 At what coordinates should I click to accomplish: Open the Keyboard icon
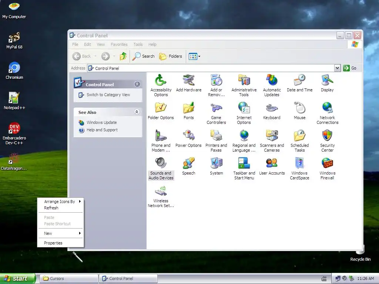coord(272,111)
